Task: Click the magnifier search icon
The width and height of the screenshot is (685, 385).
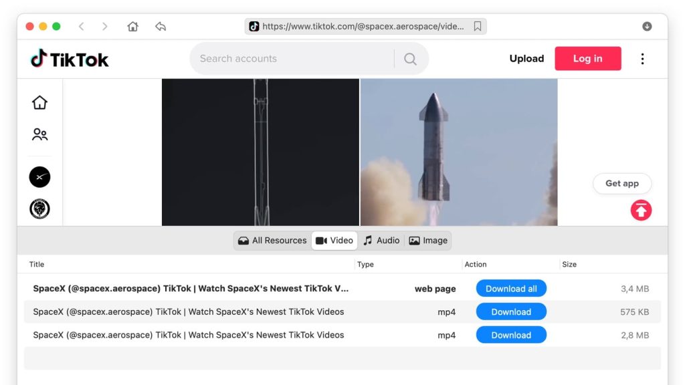Action: pyautogui.click(x=410, y=59)
